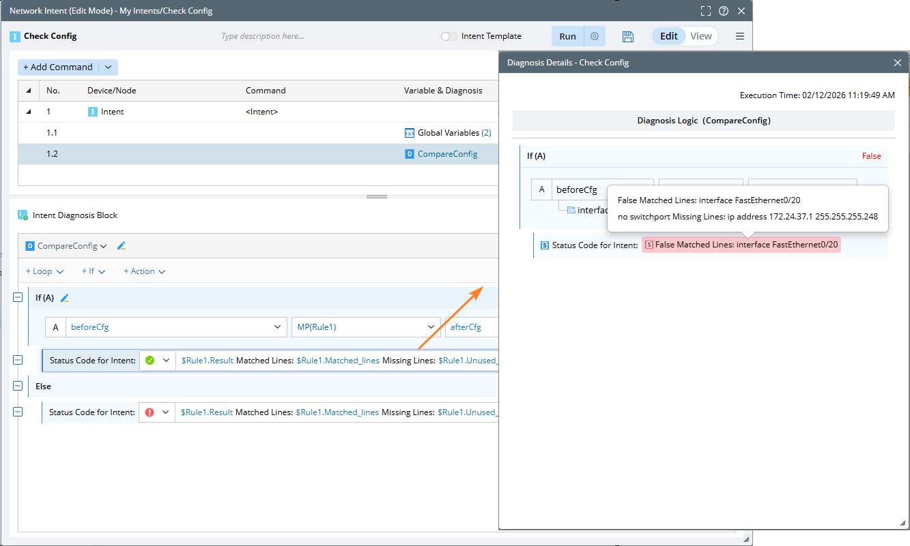Select Edit mode toggle
Screen dimensions: 910x546
click(668, 37)
